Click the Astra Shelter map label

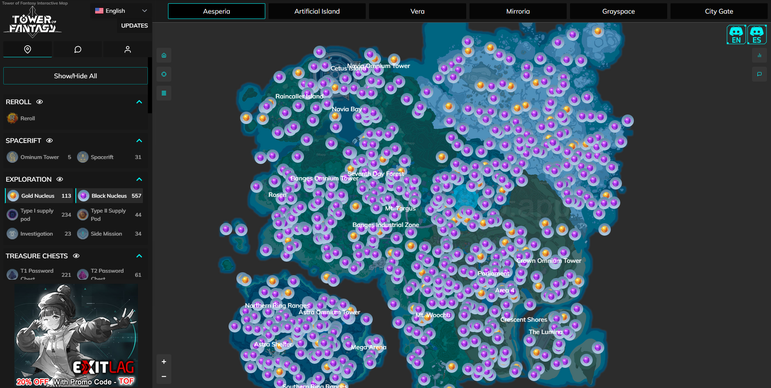[273, 344]
